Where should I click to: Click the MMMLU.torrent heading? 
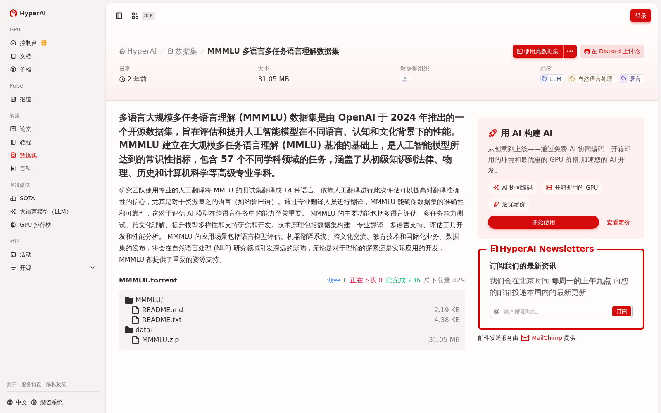coord(148,280)
